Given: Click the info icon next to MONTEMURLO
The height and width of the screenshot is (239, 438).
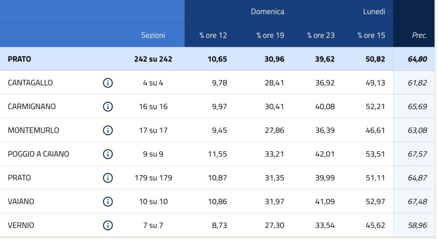Looking at the screenshot, I should pos(108,130).
